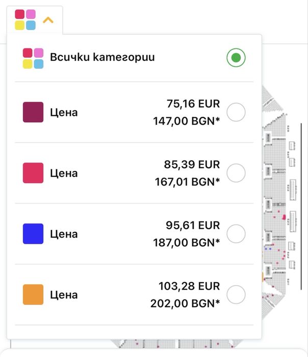308x357 pixels.
Task: Choose the Всички категории menu entry
Action: point(102,58)
